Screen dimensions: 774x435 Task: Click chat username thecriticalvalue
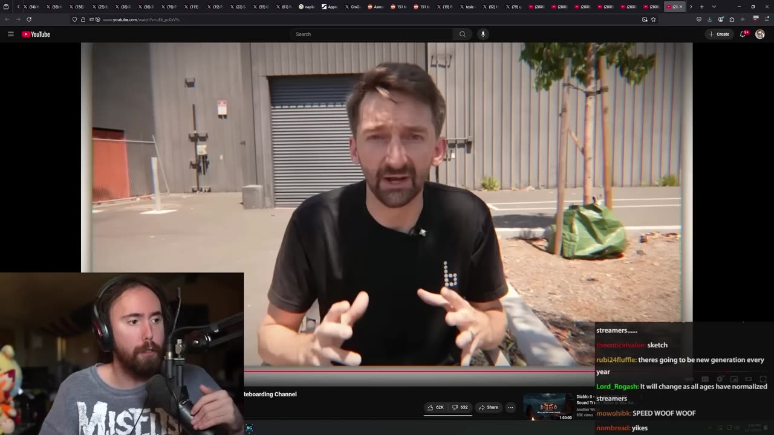(x=620, y=345)
